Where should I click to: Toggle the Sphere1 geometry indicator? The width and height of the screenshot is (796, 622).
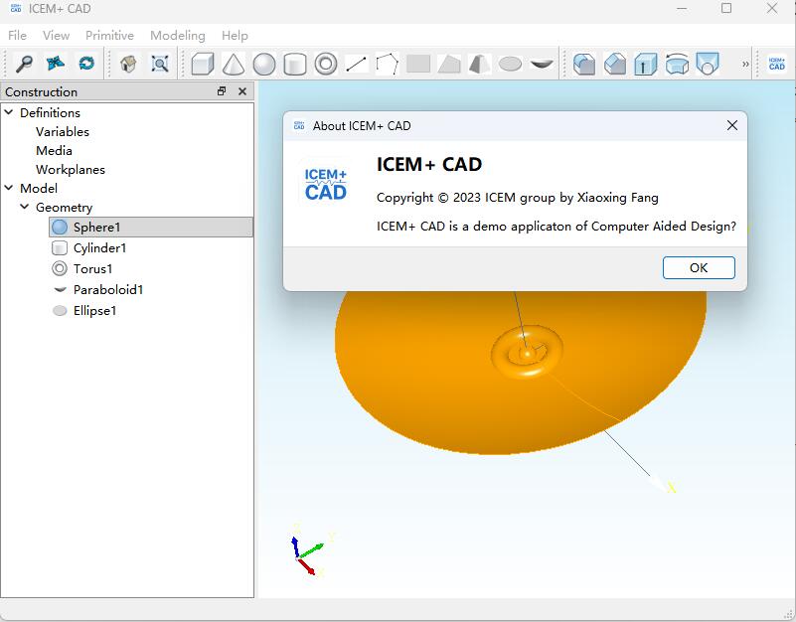pos(58,228)
